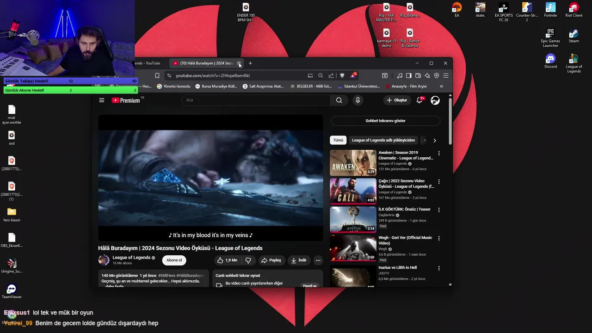Open Yönetici konsolu bookmark
This screenshot has height=333, width=592.
173,86
